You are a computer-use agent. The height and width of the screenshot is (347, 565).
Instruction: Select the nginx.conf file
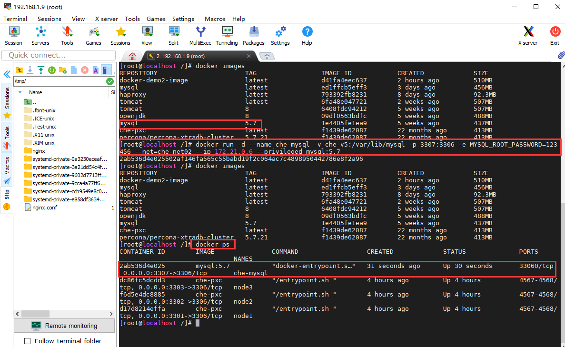click(x=41, y=208)
